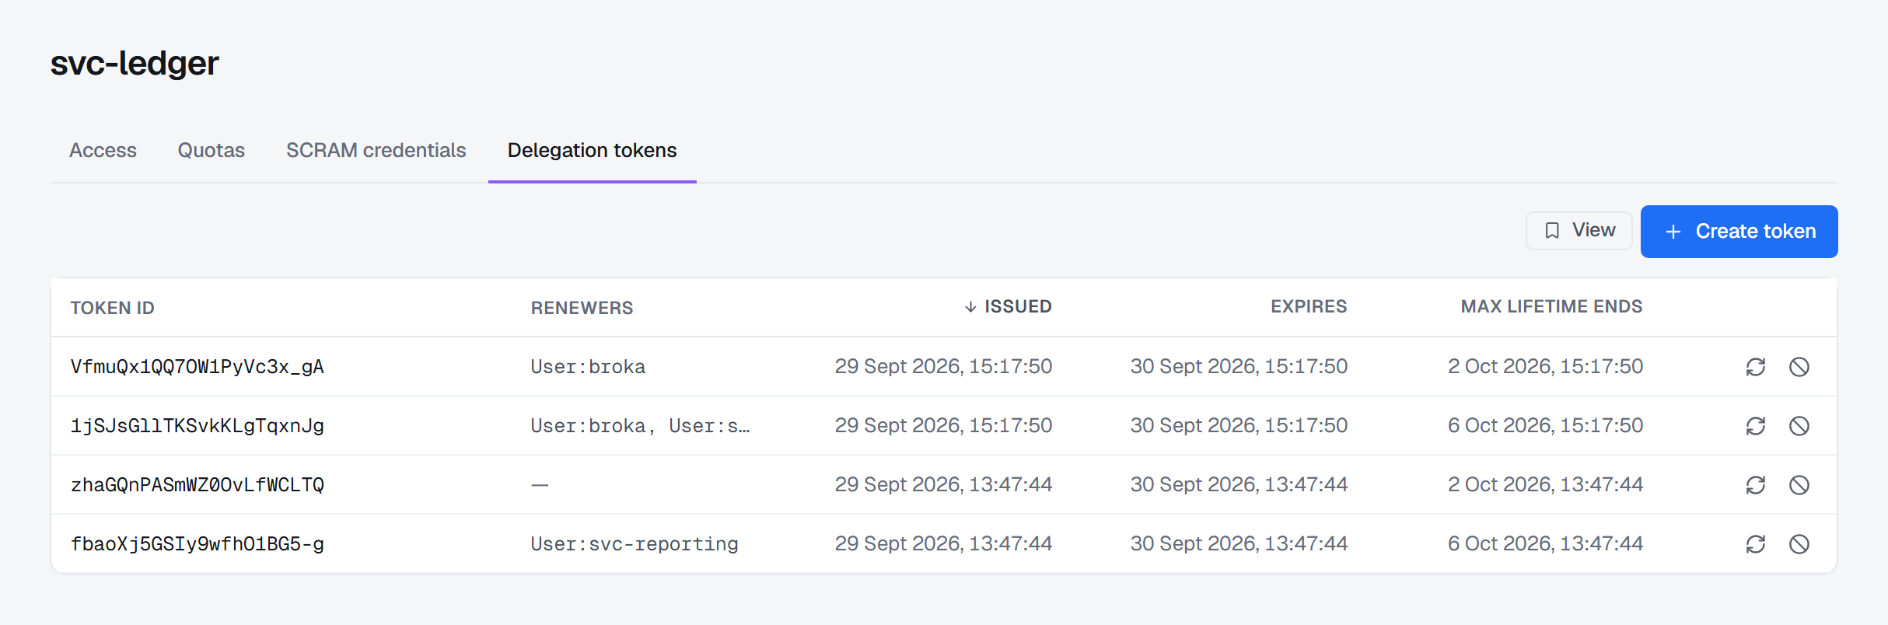
Task: Select token ID zhaGQnPASmWZ0OvLfWCLTQ
Action: click(198, 485)
